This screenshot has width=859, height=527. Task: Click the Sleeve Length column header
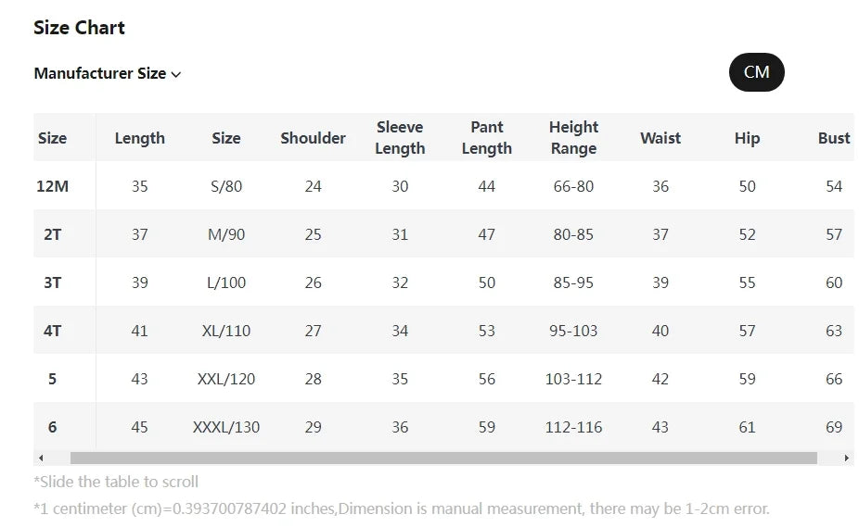[x=400, y=138]
